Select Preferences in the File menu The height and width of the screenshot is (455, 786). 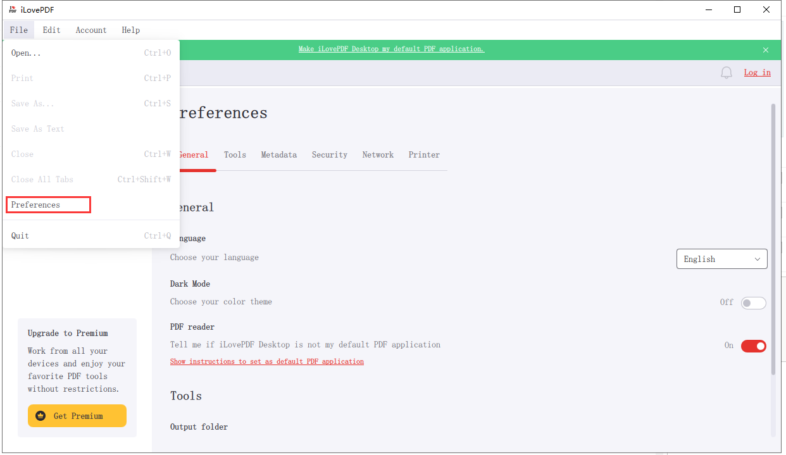(91, 205)
